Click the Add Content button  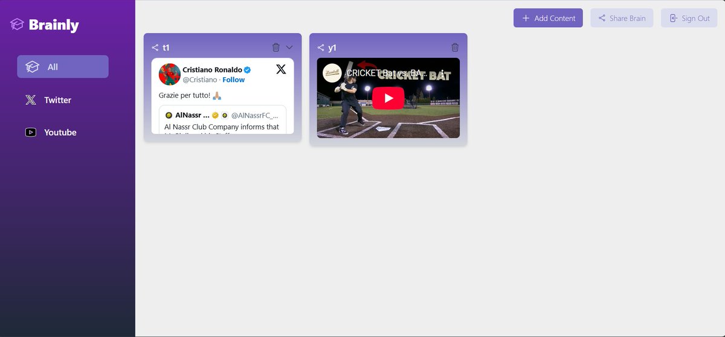point(548,18)
